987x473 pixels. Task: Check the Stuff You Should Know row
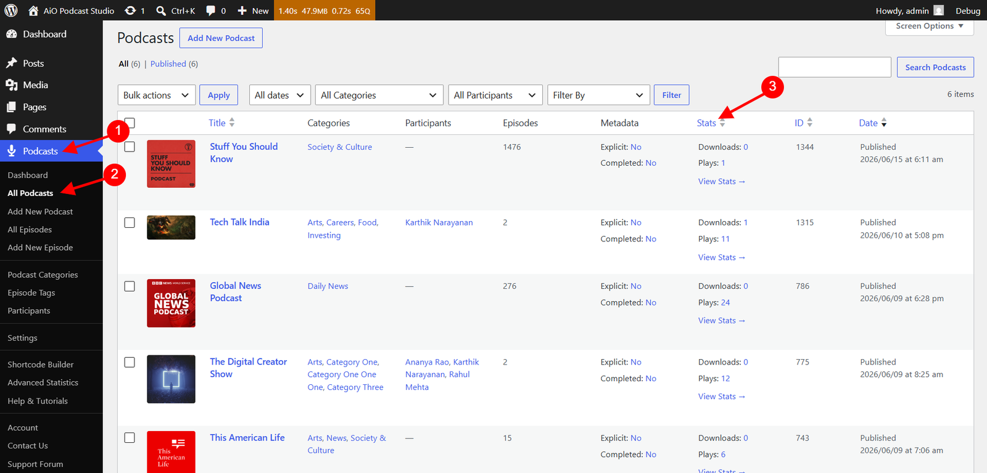click(x=130, y=147)
